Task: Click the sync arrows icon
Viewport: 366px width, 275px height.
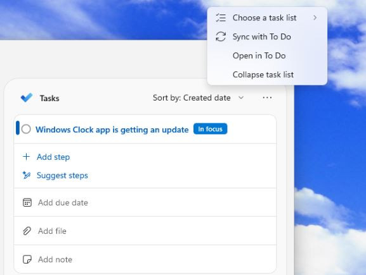Action: pyautogui.click(x=221, y=37)
